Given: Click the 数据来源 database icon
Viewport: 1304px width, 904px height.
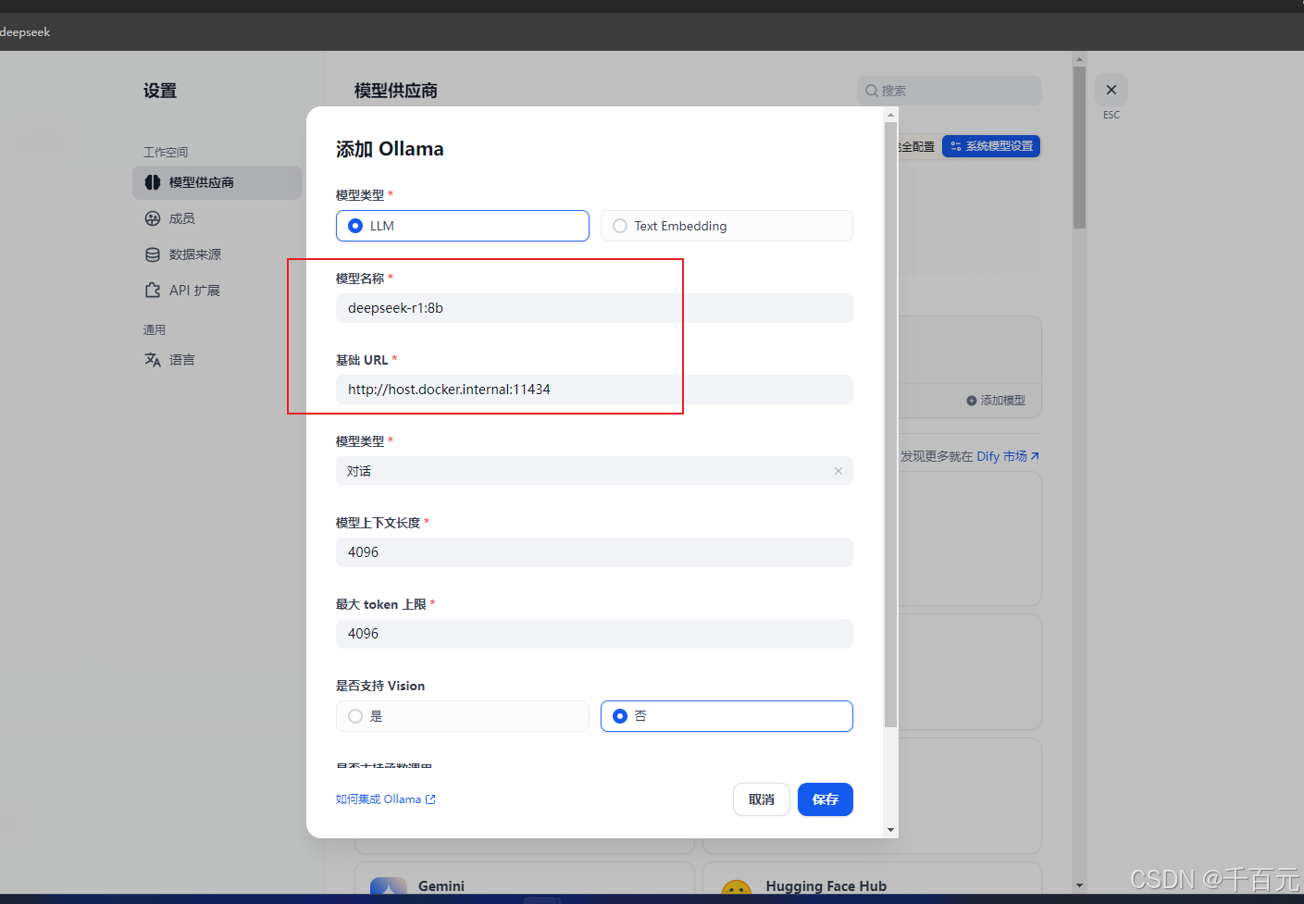Looking at the screenshot, I should (x=153, y=254).
